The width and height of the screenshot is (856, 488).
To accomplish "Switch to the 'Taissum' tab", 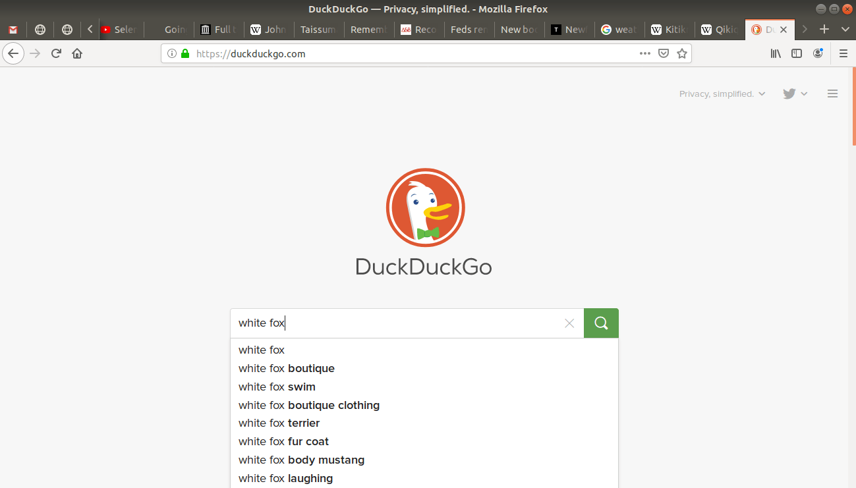I will tap(320, 30).
